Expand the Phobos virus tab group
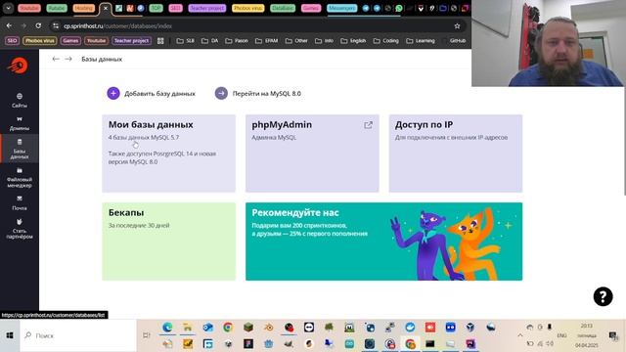The width and height of the screenshot is (626, 352). [247, 8]
